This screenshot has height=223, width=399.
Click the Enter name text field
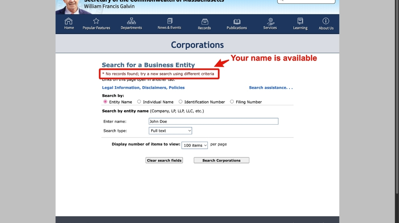[214, 121]
